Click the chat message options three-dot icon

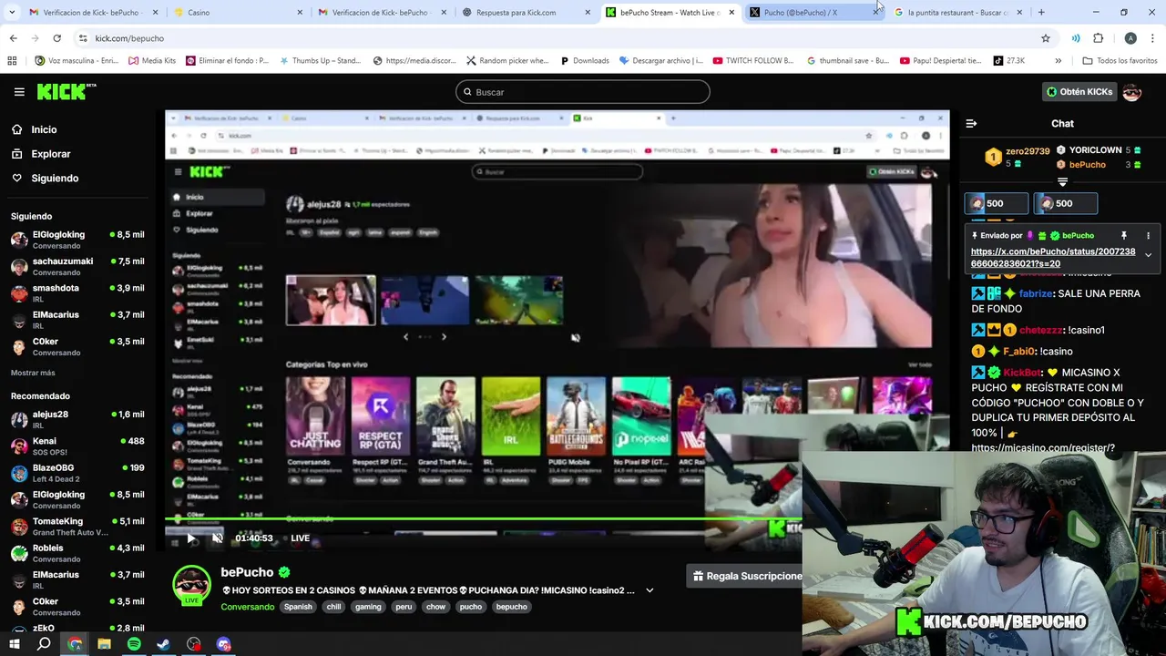pyautogui.click(x=1148, y=236)
